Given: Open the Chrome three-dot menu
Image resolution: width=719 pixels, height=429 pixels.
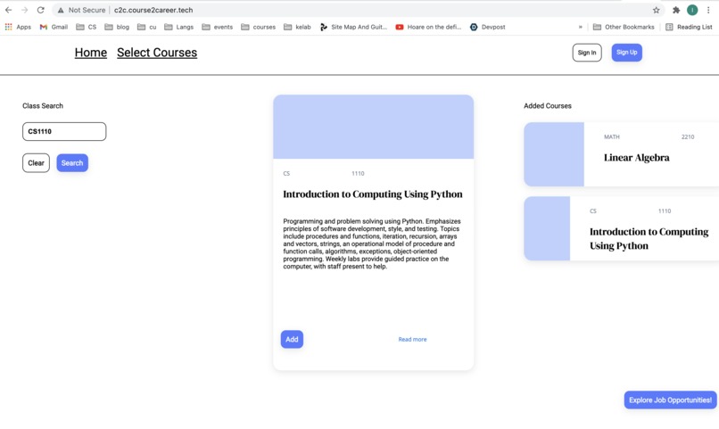Looking at the screenshot, I should click(708, 10).
